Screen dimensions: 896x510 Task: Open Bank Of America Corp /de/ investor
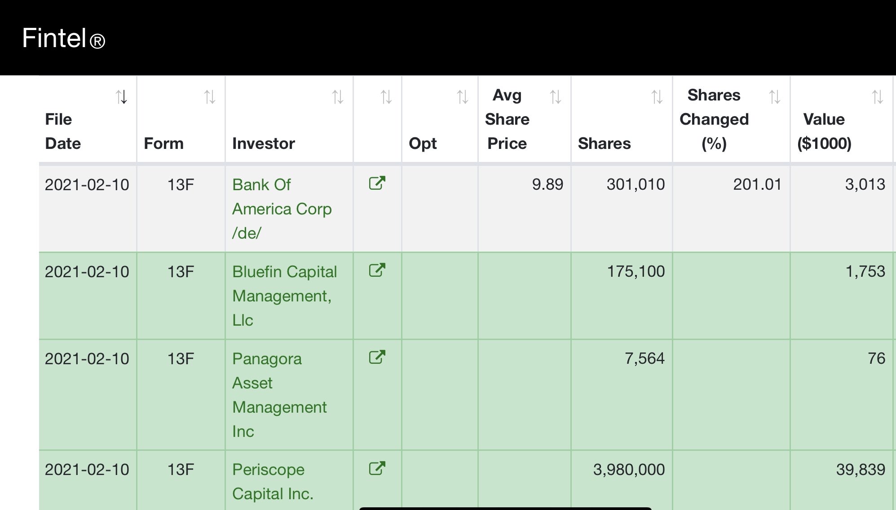282,209
